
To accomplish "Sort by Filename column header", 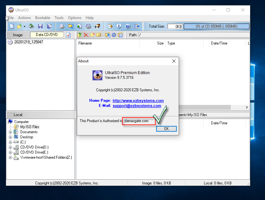I will pos(108,43).
